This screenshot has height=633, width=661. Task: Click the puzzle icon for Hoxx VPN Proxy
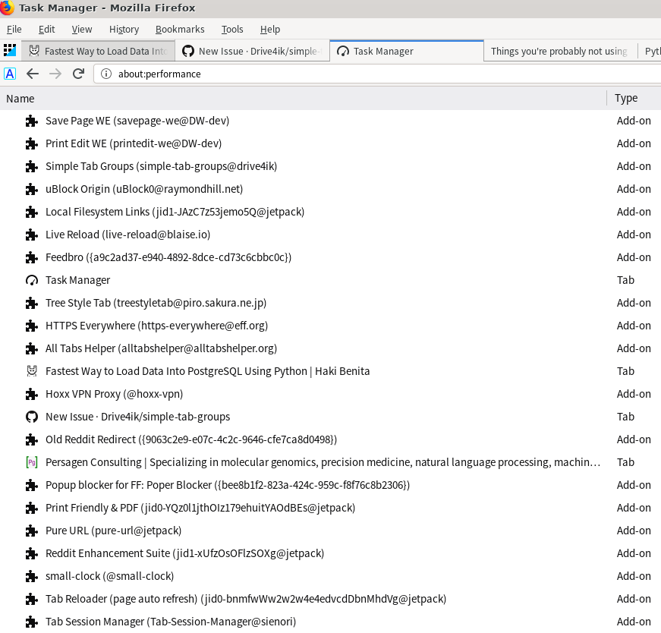pyautogui.click(x=32, y=395)
